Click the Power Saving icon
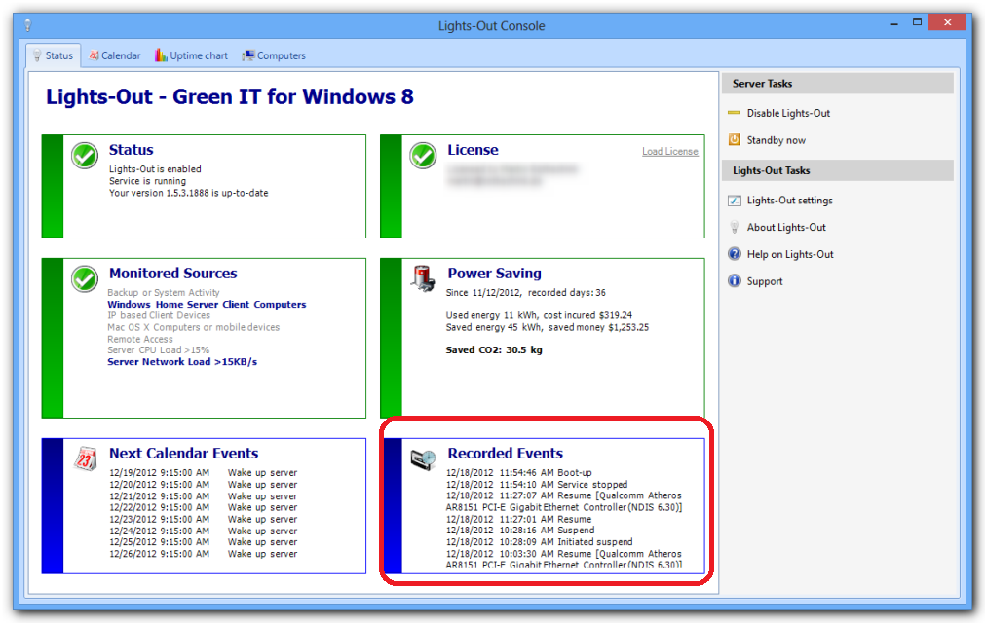Image resolution: width=985 pixels, height=623 pixels. click(423, 278)
